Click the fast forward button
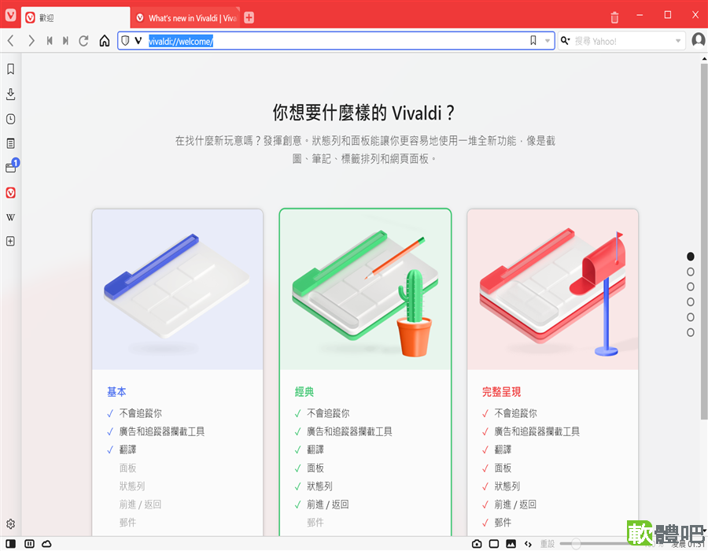 (x=66, y=41)
